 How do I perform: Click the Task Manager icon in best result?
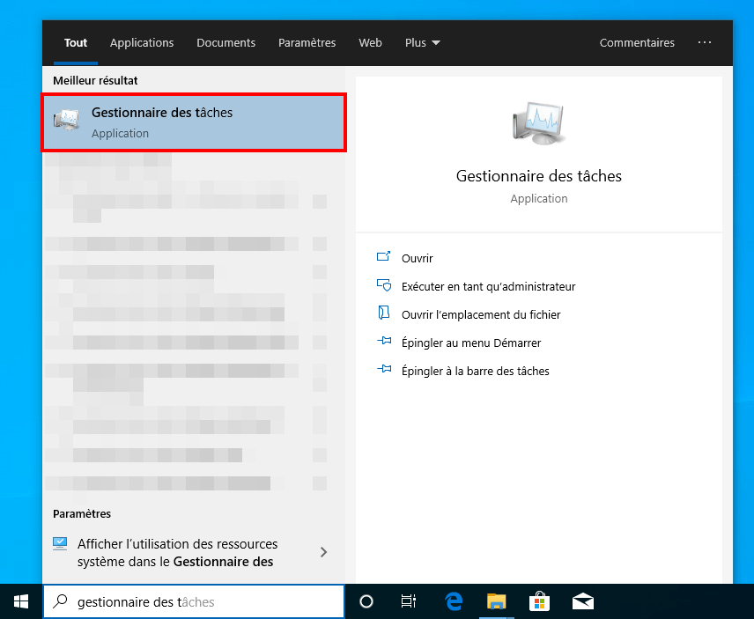click(67, 120)
